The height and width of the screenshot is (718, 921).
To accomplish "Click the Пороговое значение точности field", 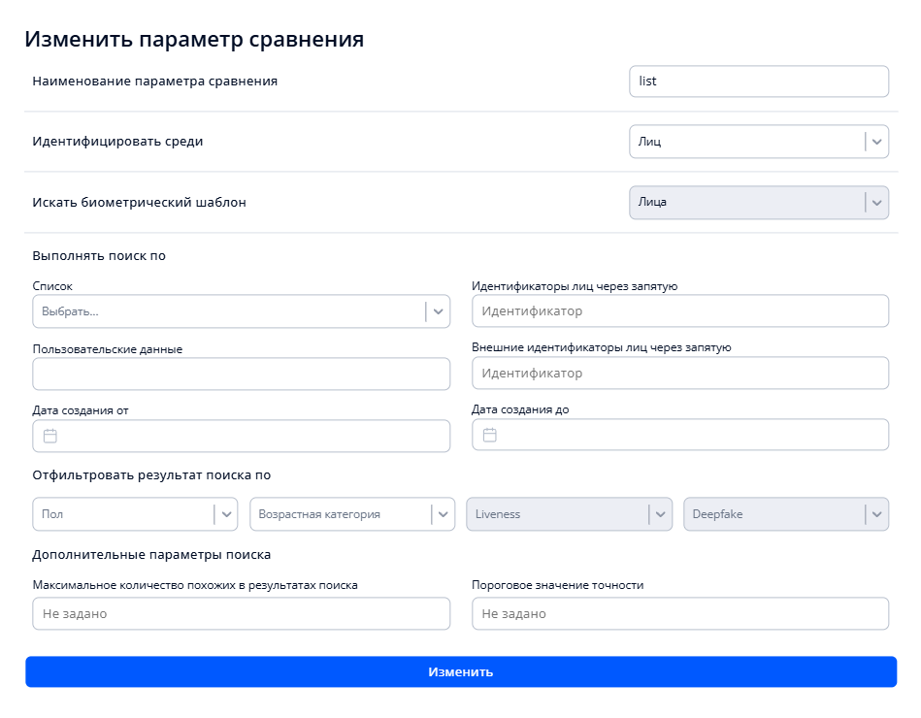I will (x=680, y=613).
